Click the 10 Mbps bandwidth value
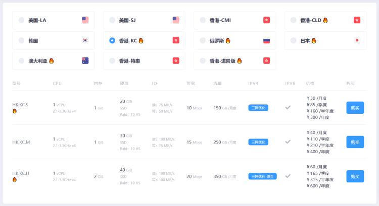Image resolution: width=379 pixels, height=206 pixels. (195, 108)
